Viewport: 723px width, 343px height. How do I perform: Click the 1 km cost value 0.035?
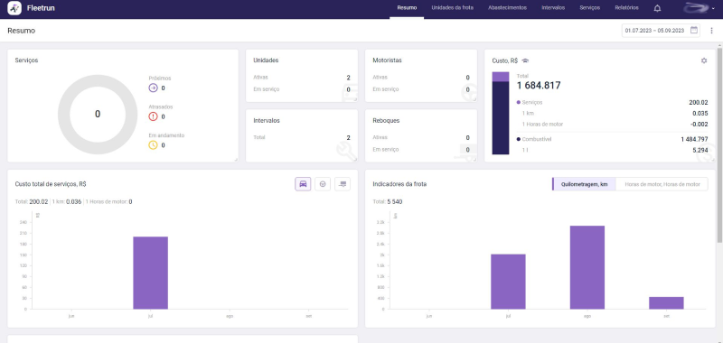click(700, 113)
